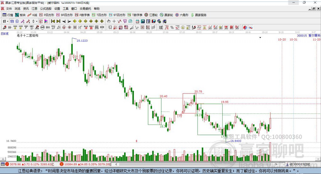Open the T数字表 tool
Screen dimensions: 321x174
(x=135, y=15)
